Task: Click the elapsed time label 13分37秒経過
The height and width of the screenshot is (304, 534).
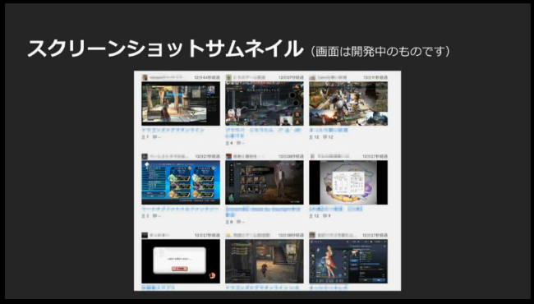Action: [x=375, y=235]
